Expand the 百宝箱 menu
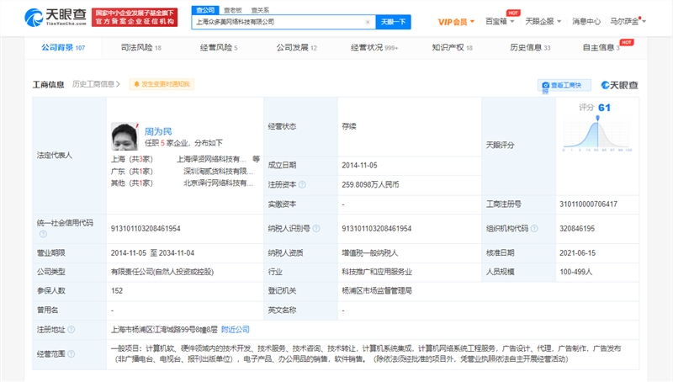The image size is (673, 382). click(x=500, y=21)
